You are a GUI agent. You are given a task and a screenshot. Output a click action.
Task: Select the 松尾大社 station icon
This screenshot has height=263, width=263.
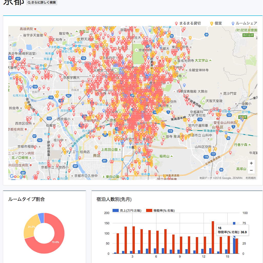(26, 95)
